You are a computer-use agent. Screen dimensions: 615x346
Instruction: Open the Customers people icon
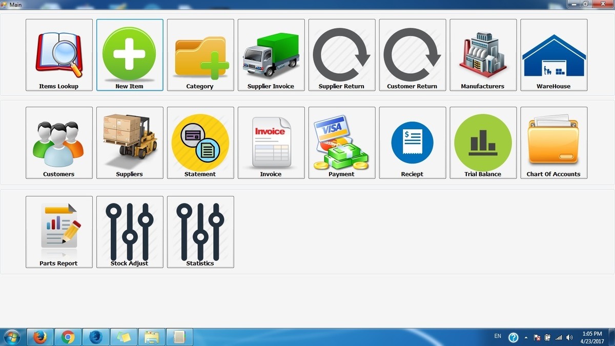click(59, 143)
